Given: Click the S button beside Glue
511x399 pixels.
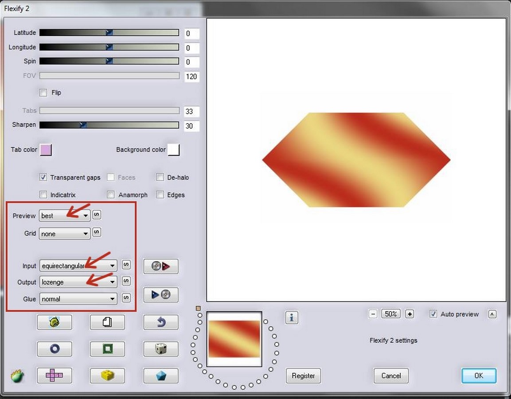Looking at the screenshot, I should (x=126, y=298).
